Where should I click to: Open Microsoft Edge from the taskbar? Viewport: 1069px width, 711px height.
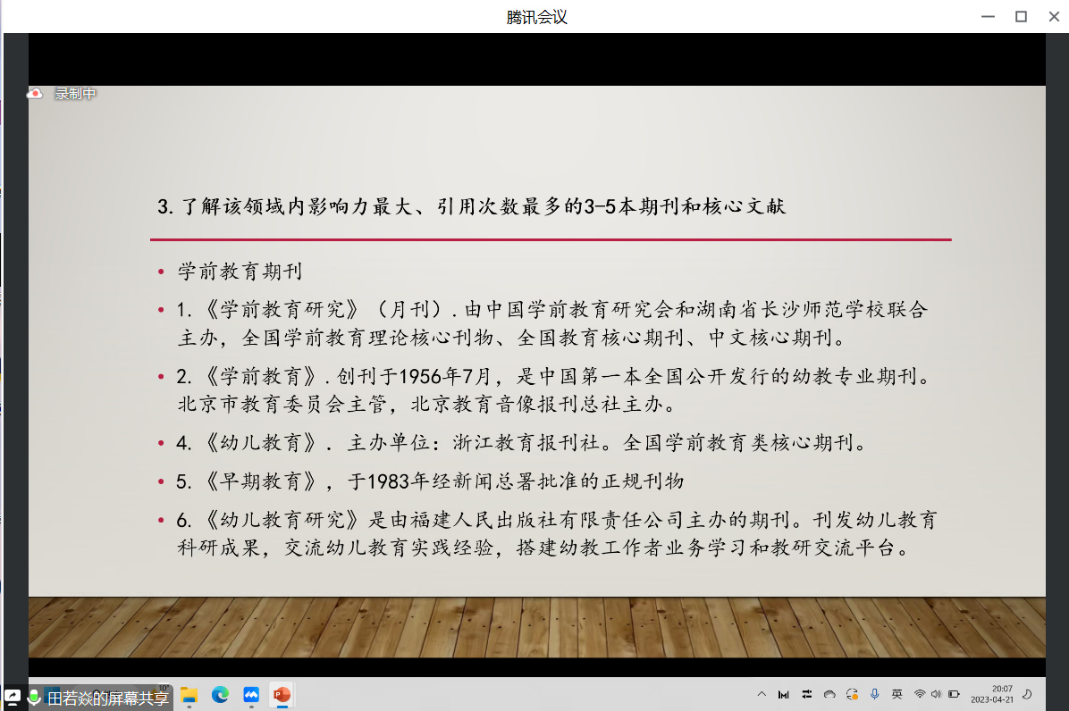220,695
